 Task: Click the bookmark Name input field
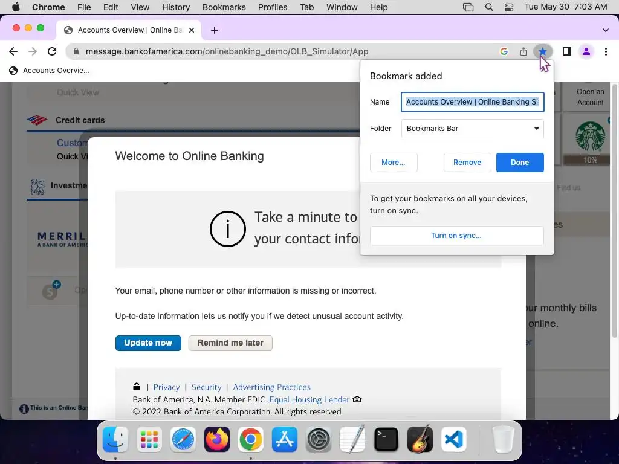(x=473, y=101)
